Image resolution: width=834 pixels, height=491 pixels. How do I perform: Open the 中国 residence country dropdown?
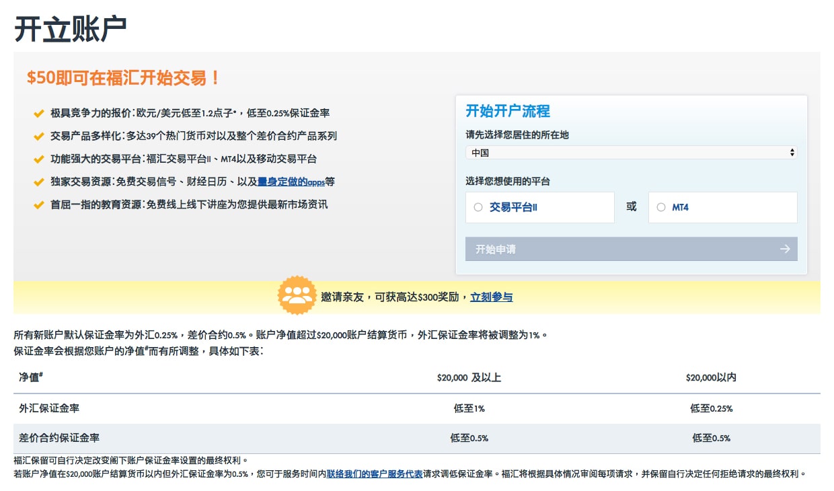tap(632, 153)
